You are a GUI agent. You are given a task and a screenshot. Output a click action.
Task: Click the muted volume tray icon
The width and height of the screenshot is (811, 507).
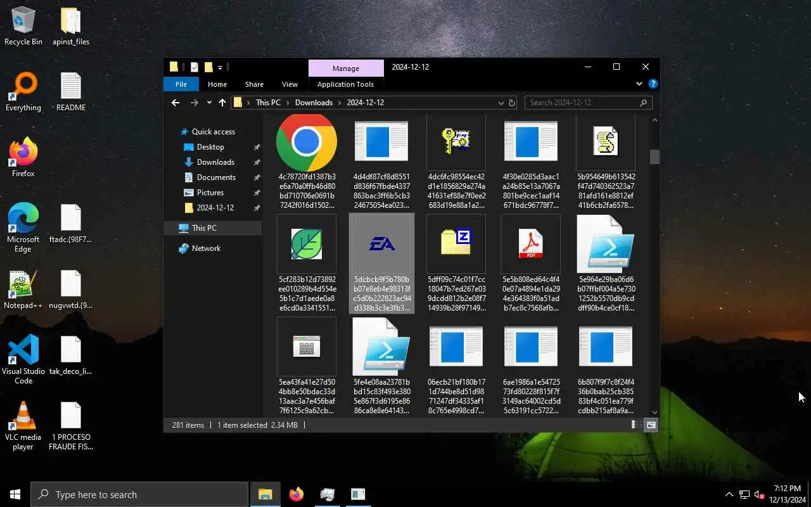click(758, 494)
